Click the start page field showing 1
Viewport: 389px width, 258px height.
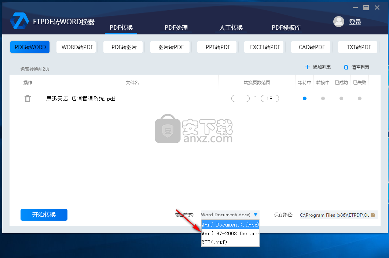click(241, 98)
